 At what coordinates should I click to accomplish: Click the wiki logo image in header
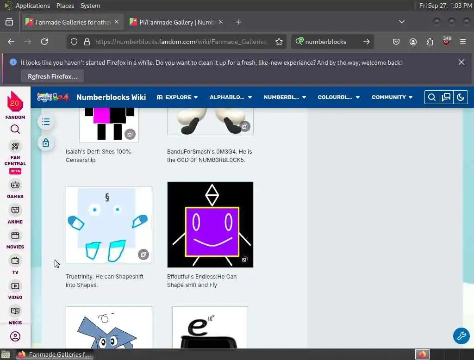coord(53,97)
